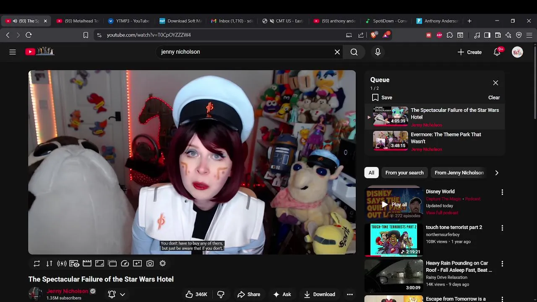Open the Brave VPN shield icon
This screenshot has width=537, height=302.
pyautogui.click(x=519, y=35)
